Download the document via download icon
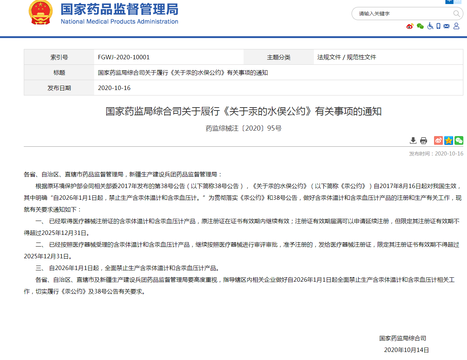This screenshot has height=360, width=467. pos(413,140)
